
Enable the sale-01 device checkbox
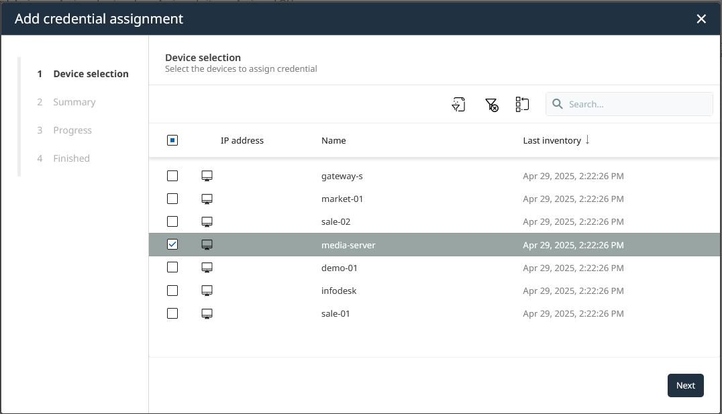[x=172, y=313]
